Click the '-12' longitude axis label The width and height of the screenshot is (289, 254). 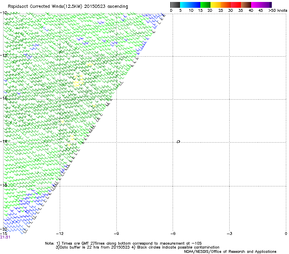click(x=60, y=234)
